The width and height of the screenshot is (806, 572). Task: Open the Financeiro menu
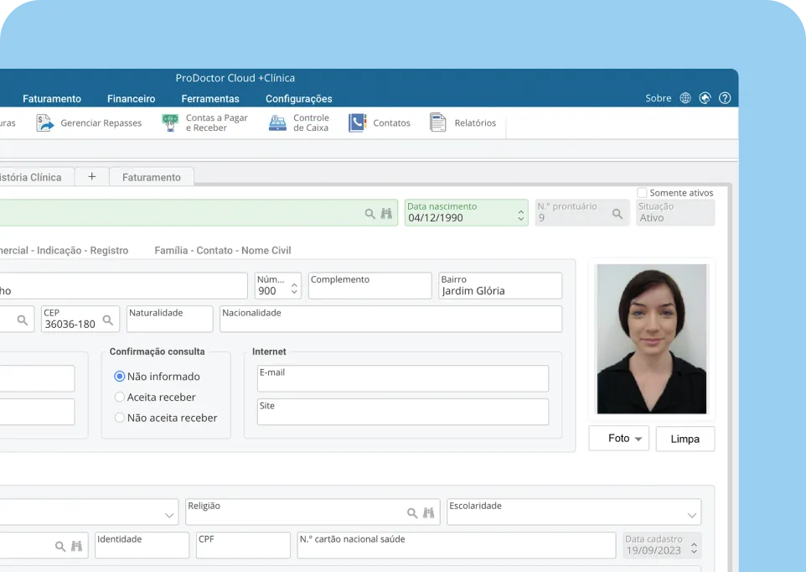point(132,99)
